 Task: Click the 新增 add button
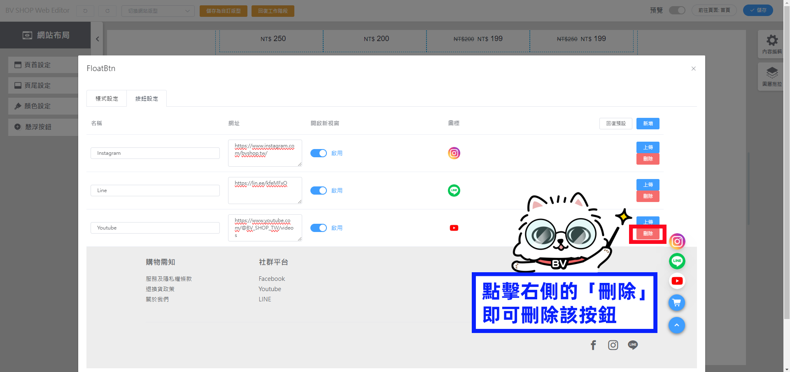[x=648, y=124]
